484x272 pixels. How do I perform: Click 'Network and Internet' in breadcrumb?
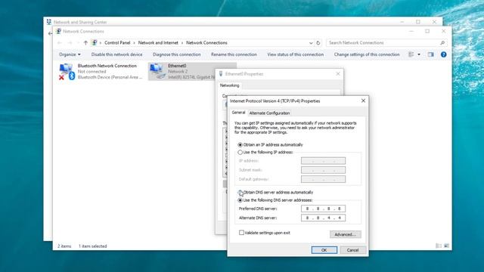point(158,43)
